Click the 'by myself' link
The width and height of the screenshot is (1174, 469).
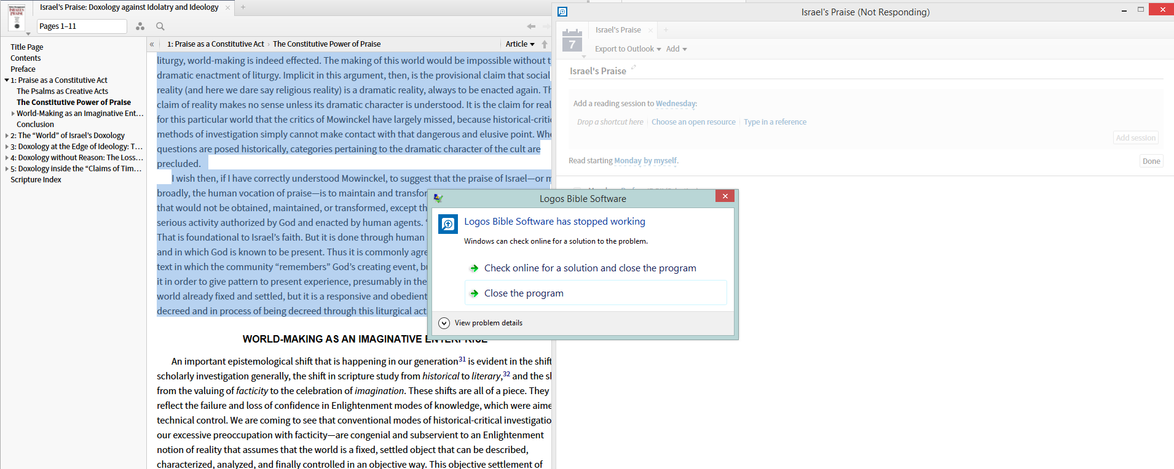661,161
